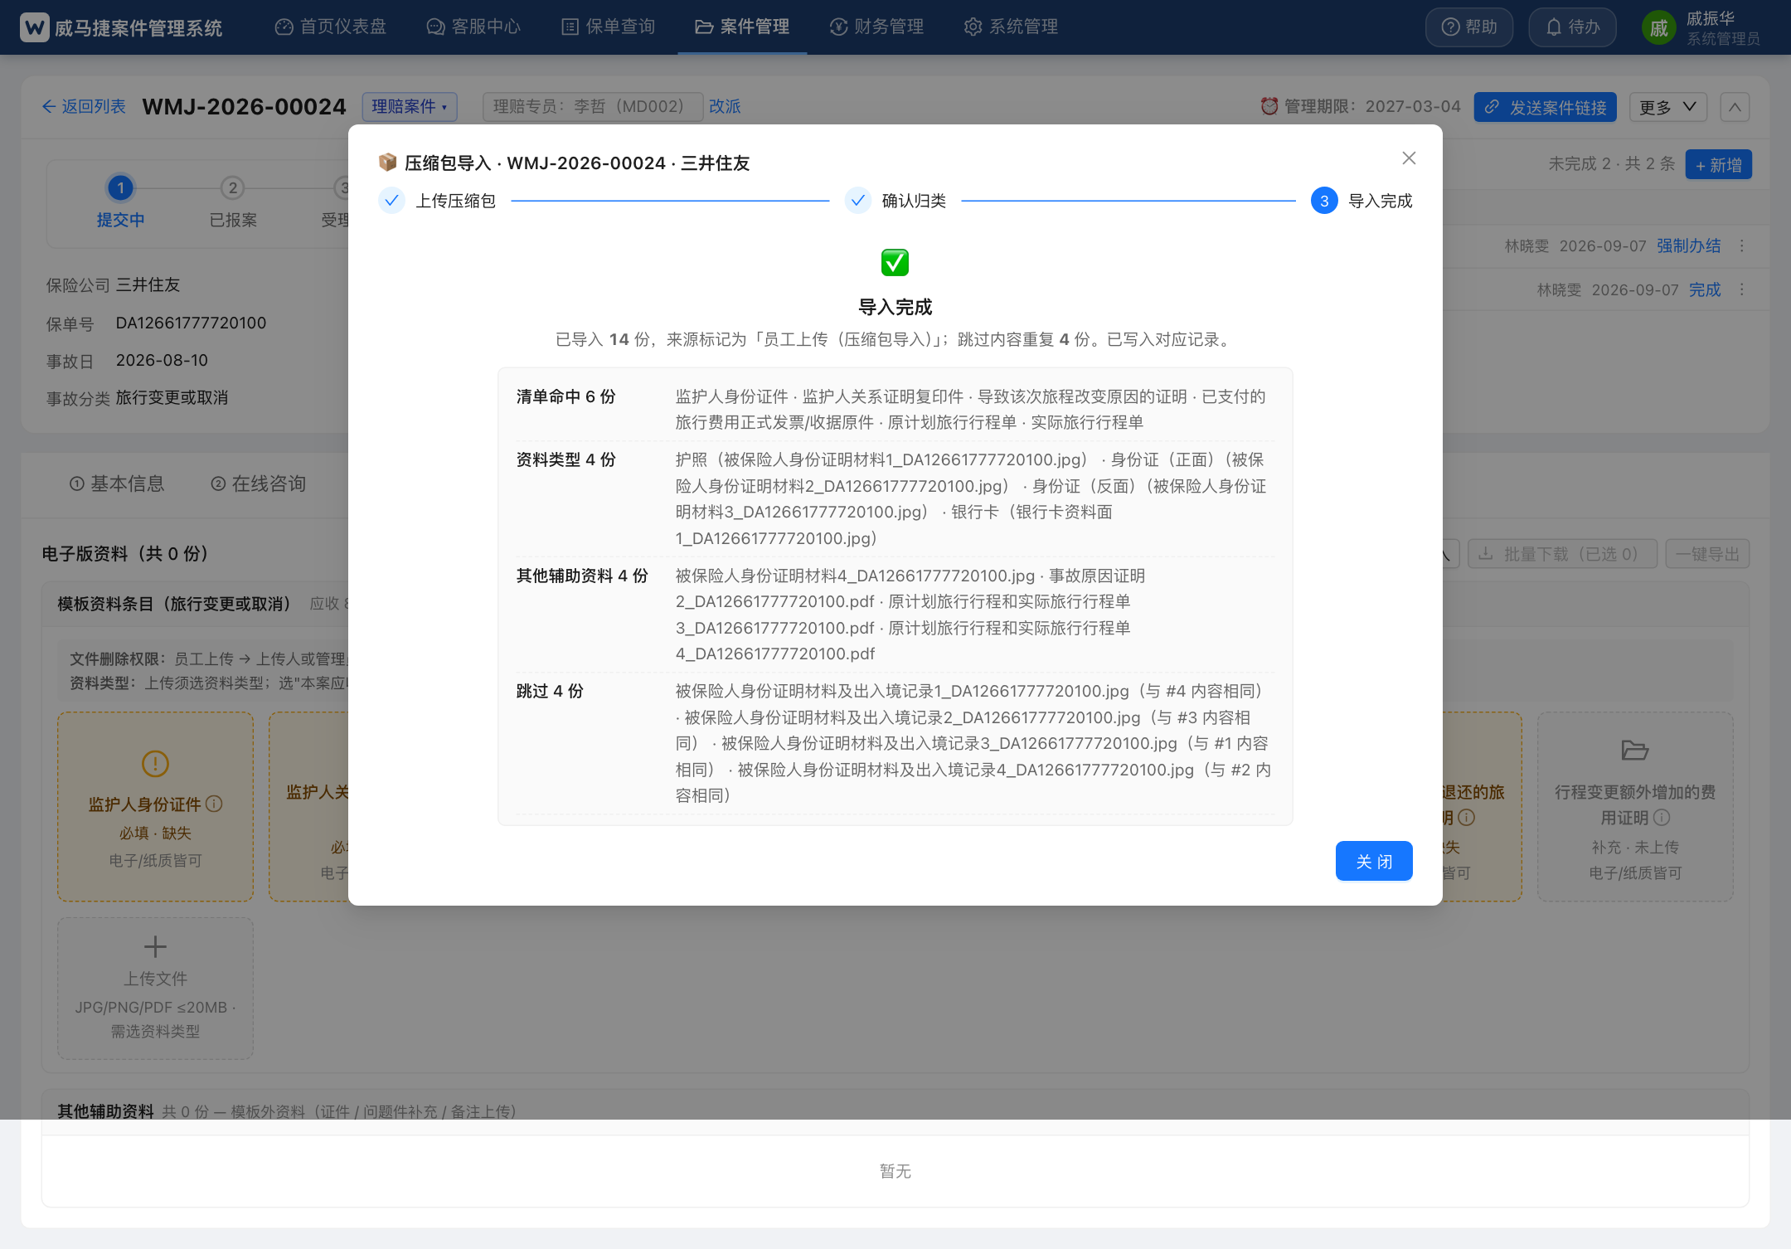Click the 强制办结 link
This screenshot has width=1791, height=1249.
pyautogui.click(x=1688, y=246)
